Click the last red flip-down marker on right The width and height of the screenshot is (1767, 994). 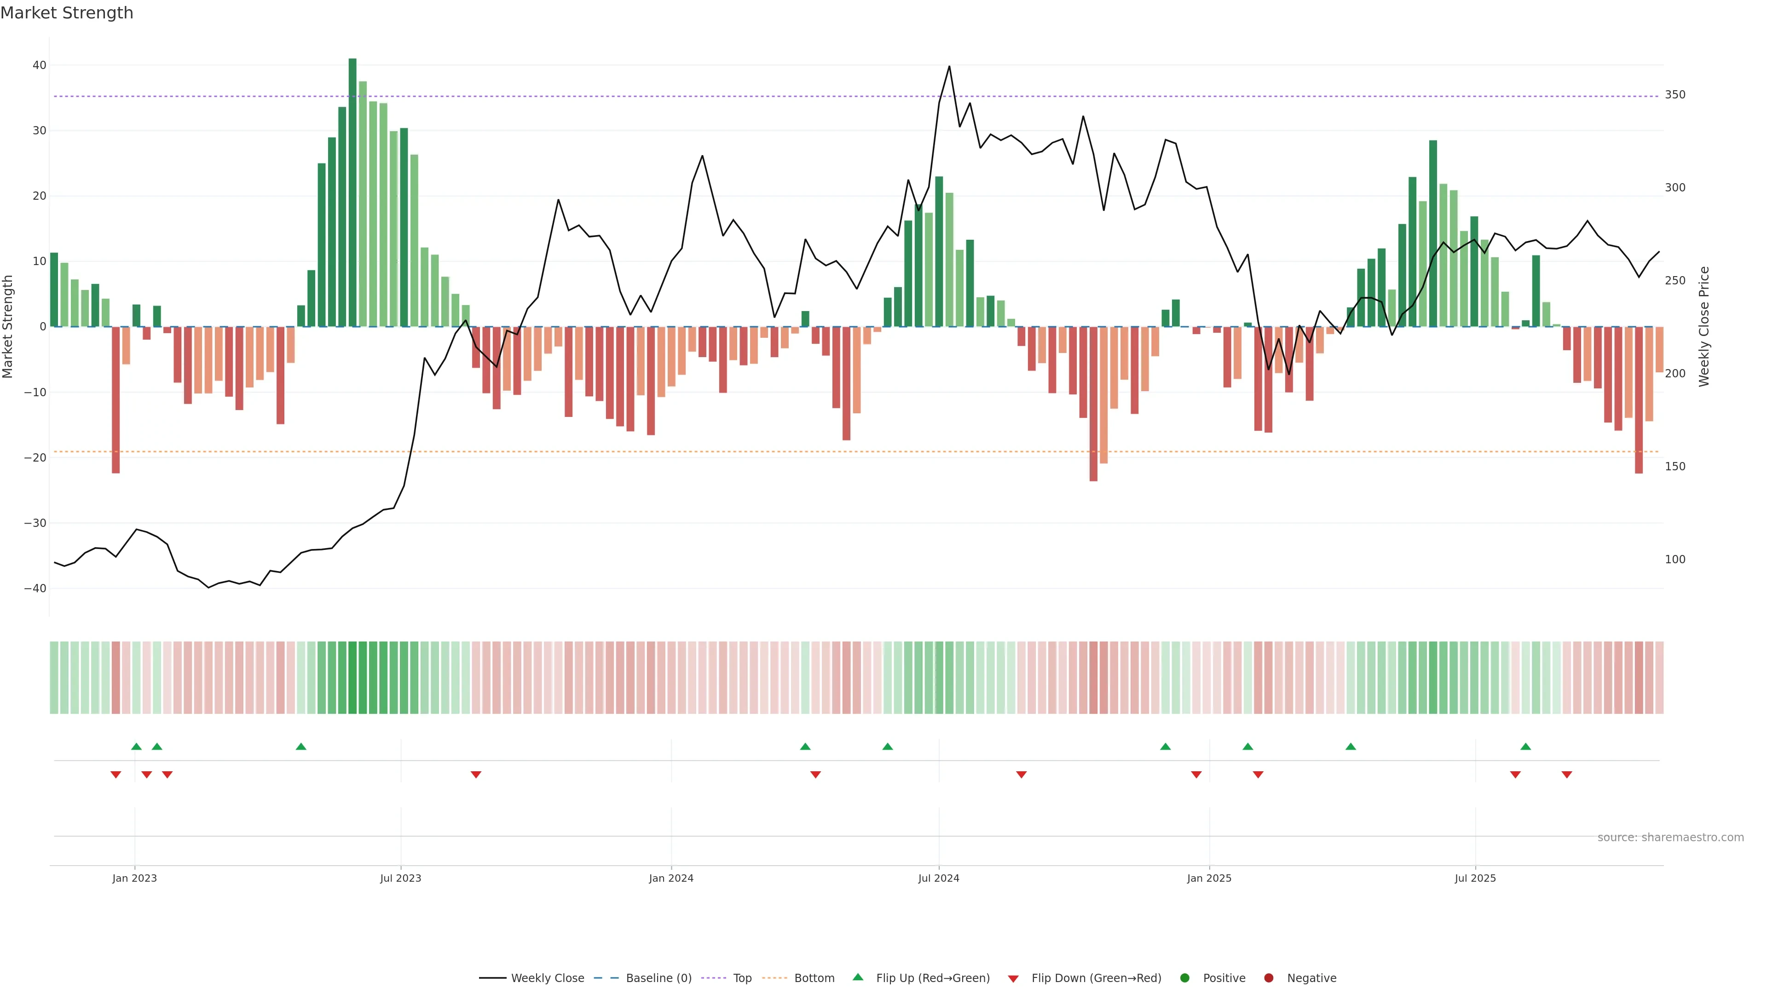(1567, 774)
